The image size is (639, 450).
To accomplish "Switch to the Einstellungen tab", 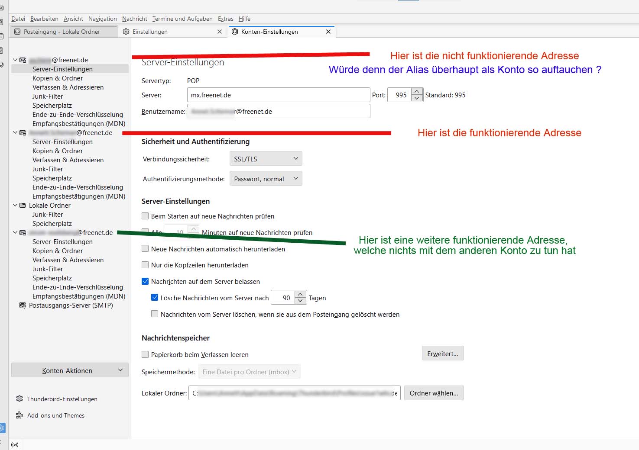I will 172,32.
